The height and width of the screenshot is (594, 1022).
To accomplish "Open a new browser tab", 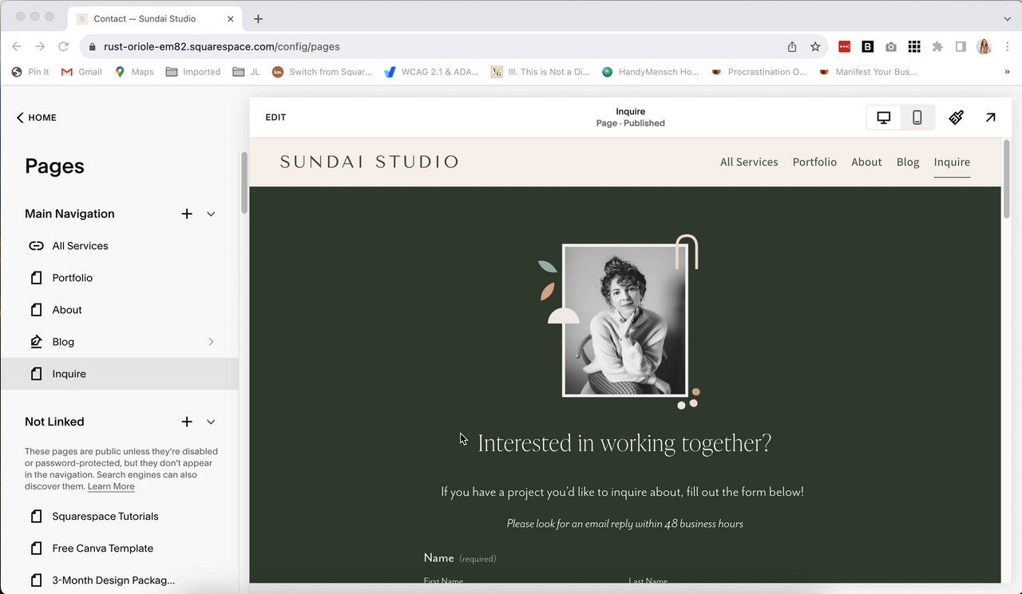I will 258,18.
